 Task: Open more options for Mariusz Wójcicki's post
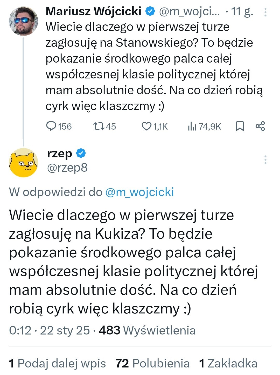click(x=265, y=12)
